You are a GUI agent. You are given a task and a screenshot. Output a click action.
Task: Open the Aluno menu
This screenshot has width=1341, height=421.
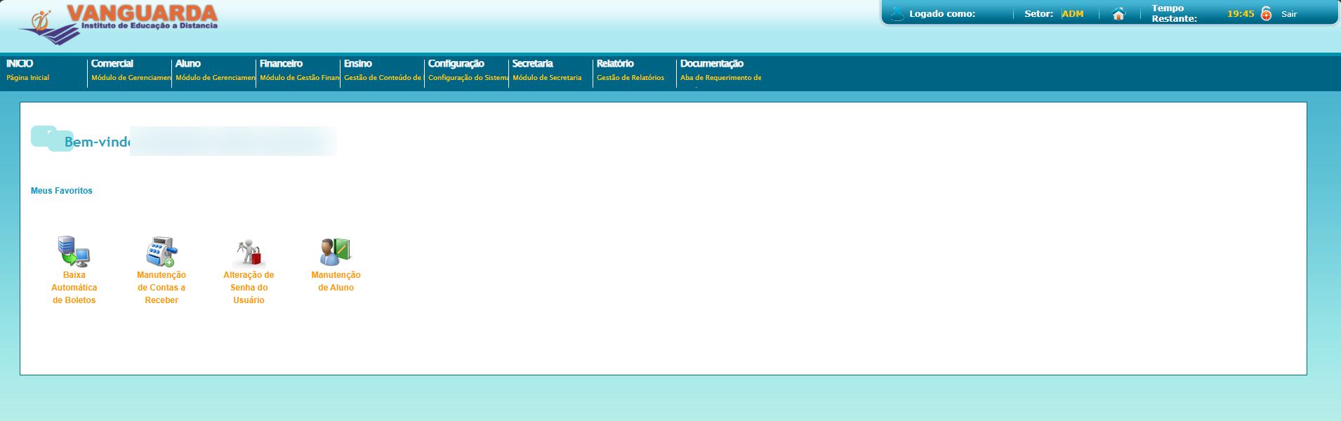(188, 63)
